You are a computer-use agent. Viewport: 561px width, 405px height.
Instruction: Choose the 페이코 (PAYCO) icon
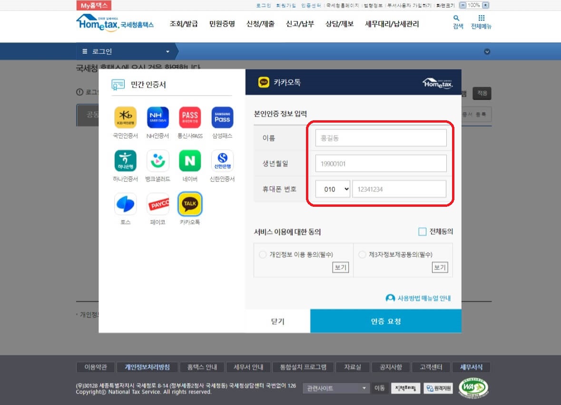pos(157,204)
